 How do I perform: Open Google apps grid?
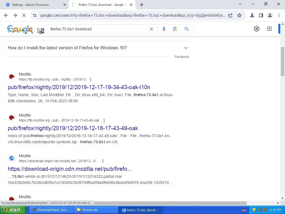(269, 29)
